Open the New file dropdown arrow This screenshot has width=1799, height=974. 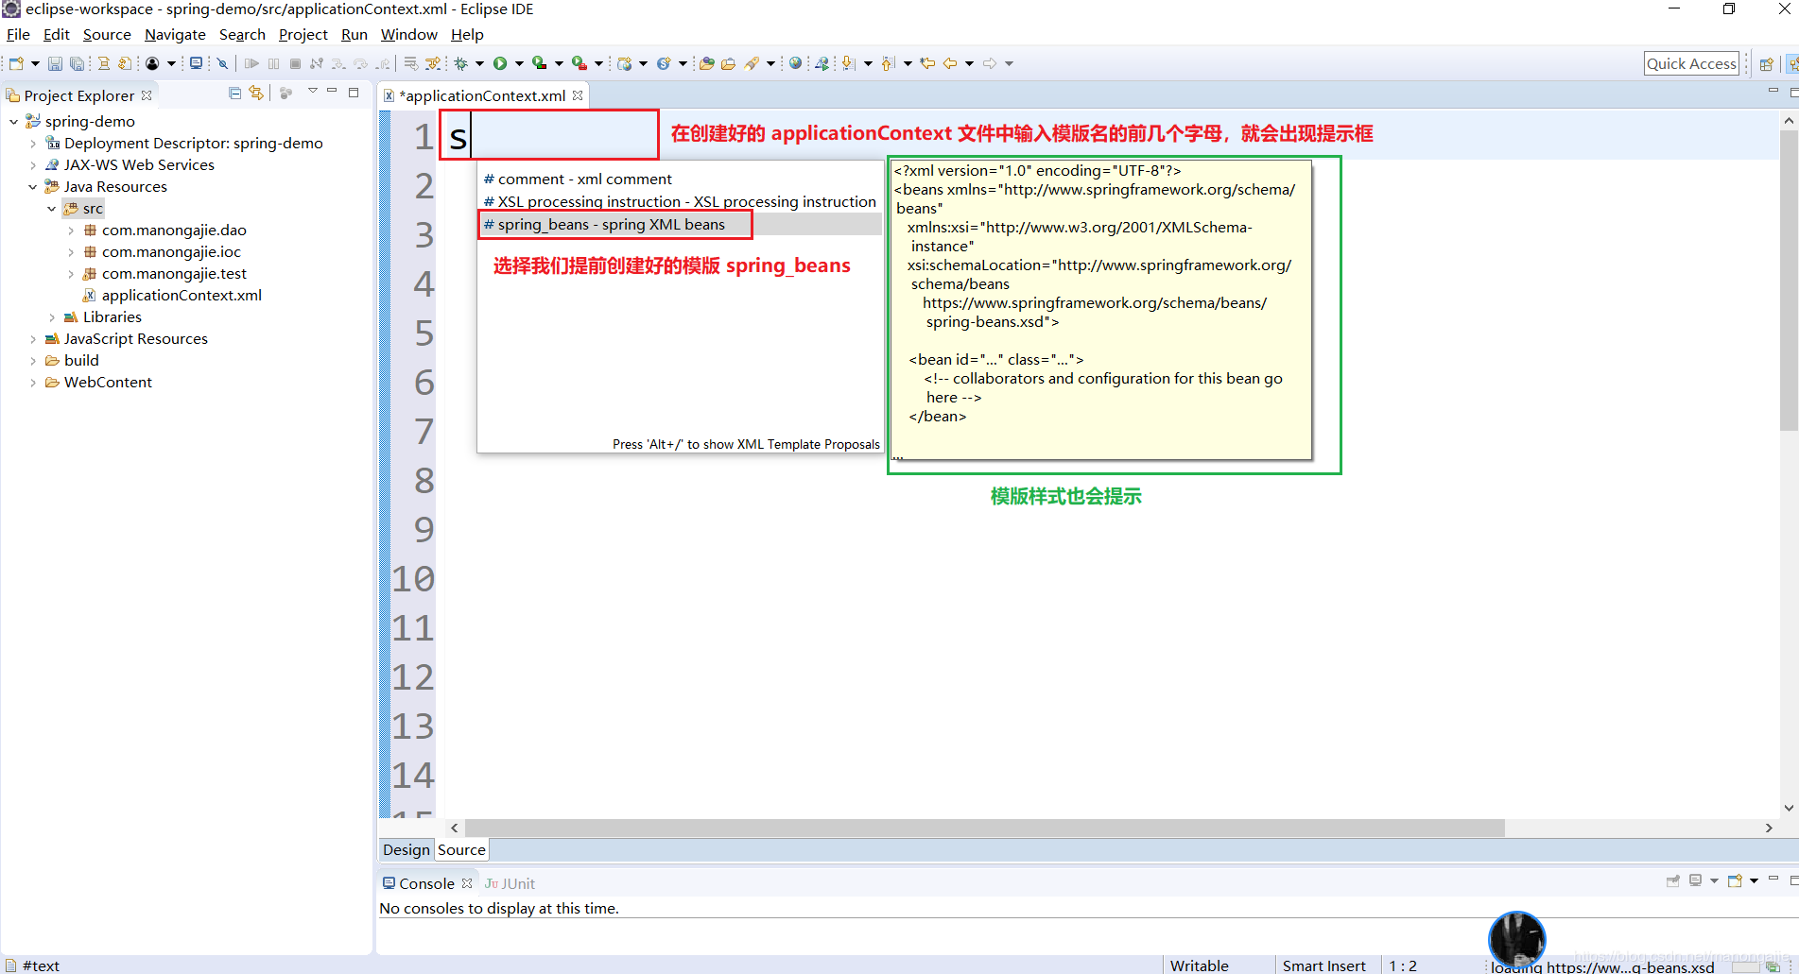click(x=35, y=63)
